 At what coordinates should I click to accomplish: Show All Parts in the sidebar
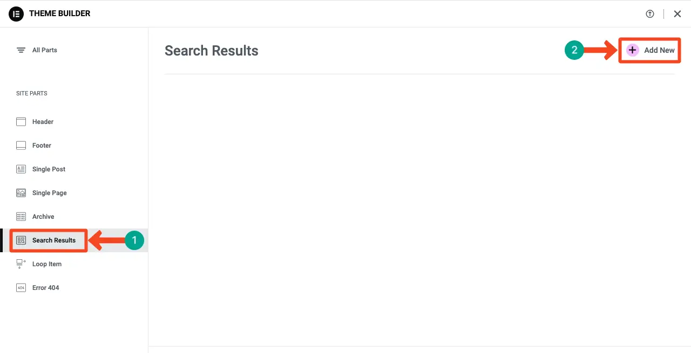[45, 50]
